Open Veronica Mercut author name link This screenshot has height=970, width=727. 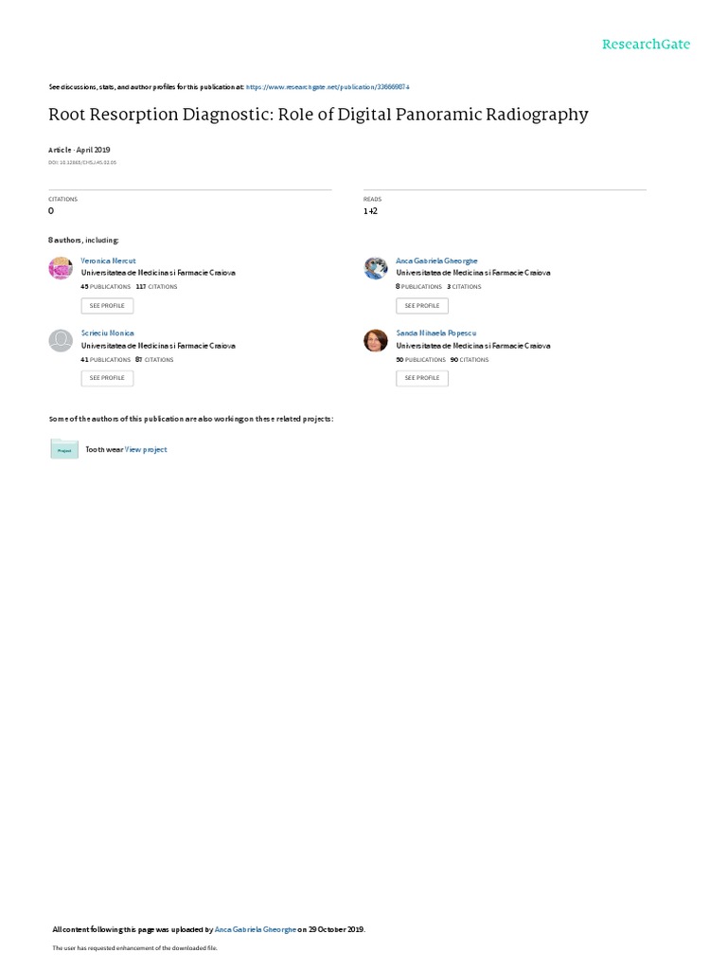click(108, 261)
